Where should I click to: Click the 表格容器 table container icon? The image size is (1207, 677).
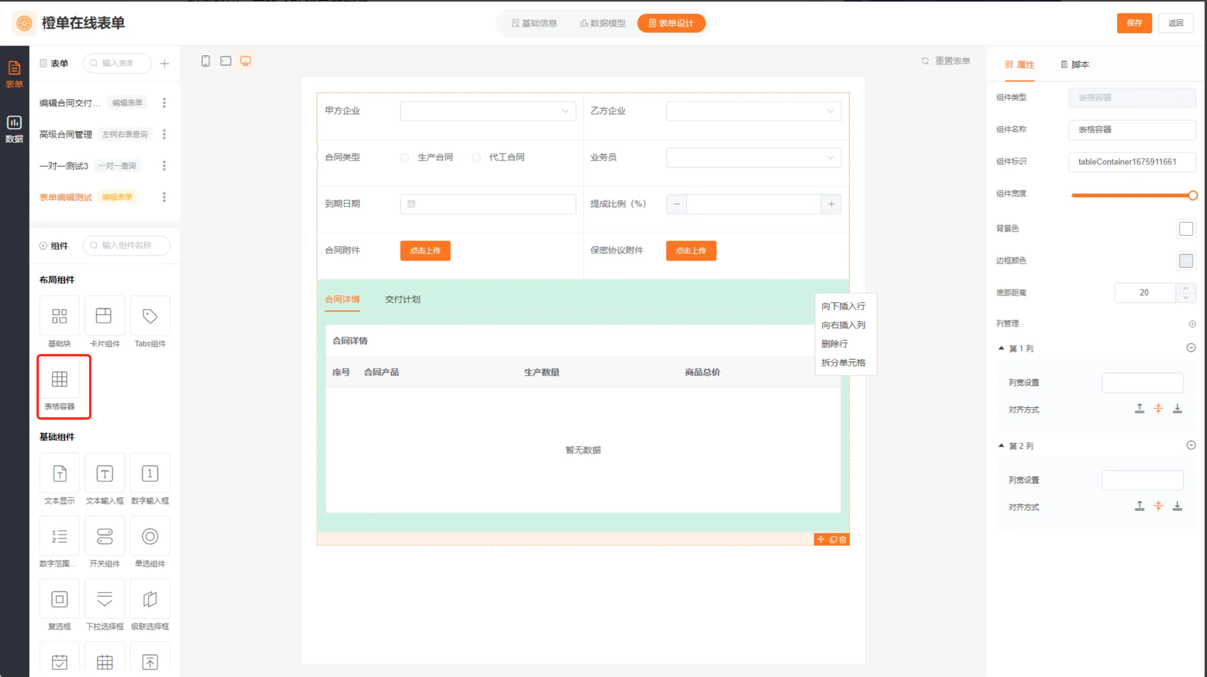point(59,379)
